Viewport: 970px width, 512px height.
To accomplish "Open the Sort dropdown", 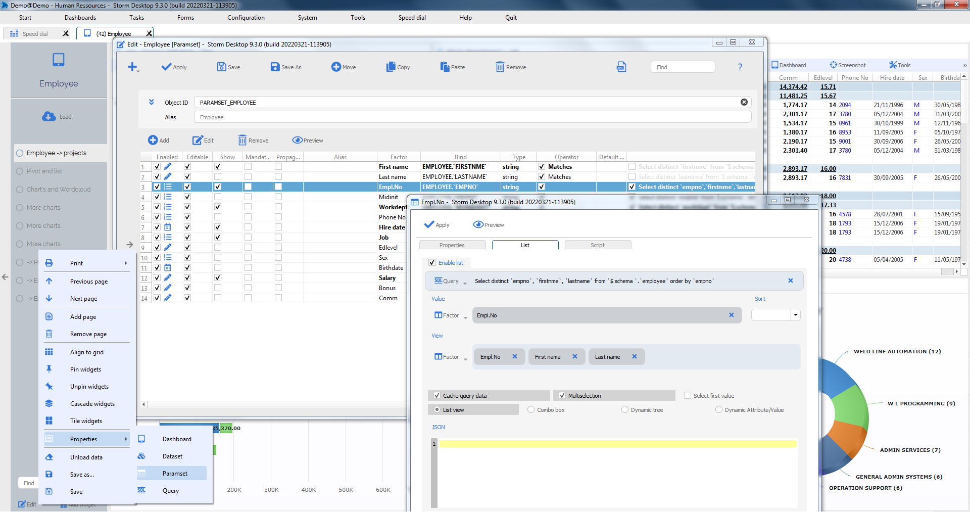I will coord(796,315).
